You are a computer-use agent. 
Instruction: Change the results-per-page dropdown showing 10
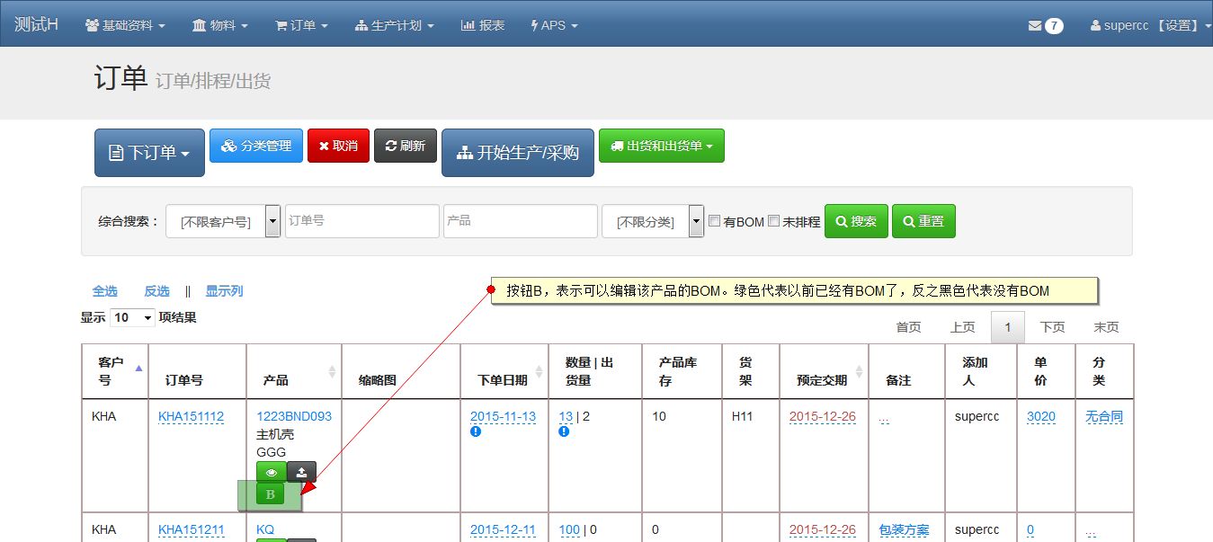click(133, 317)
